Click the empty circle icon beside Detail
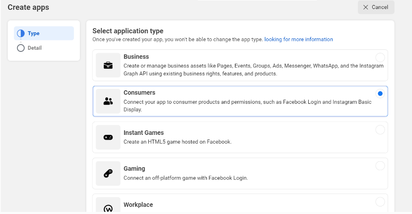 coord(20,48)
